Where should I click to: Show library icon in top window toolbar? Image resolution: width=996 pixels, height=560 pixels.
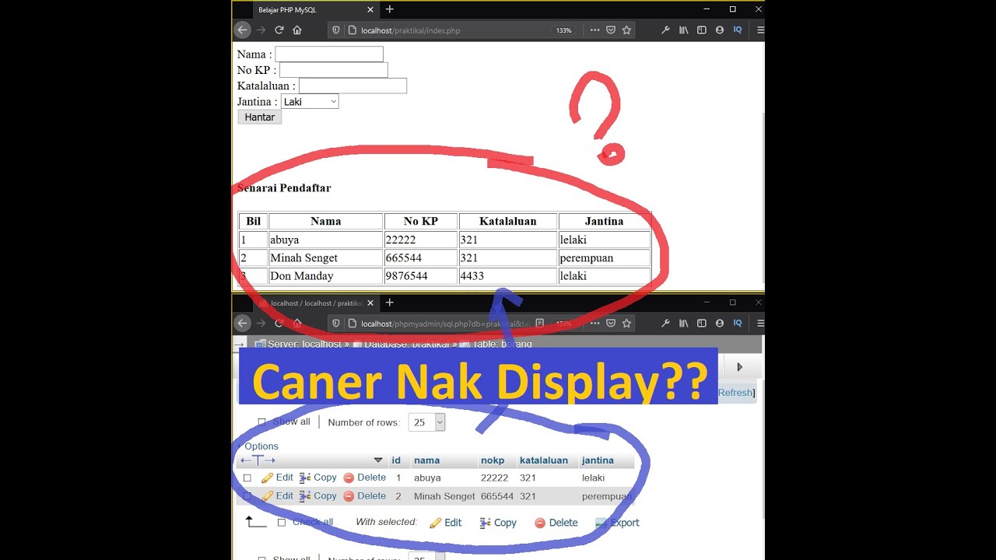(683, 30)
